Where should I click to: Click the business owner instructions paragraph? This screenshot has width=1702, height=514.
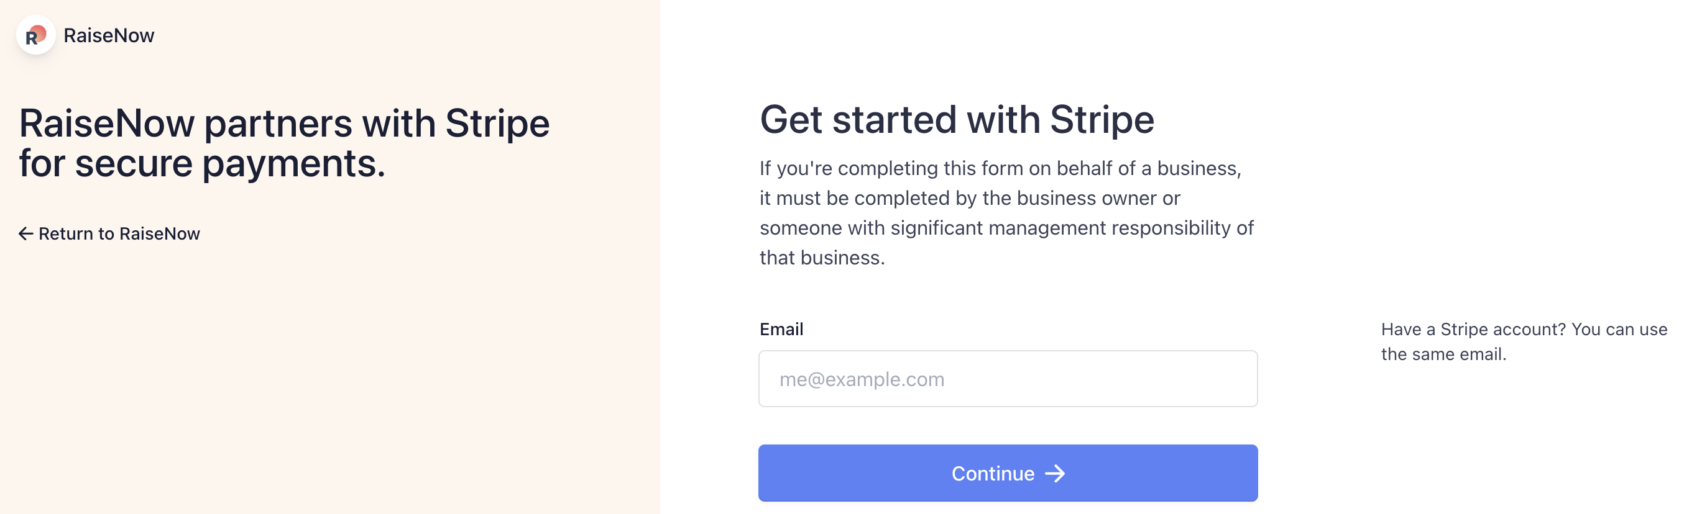(1006, 212)
